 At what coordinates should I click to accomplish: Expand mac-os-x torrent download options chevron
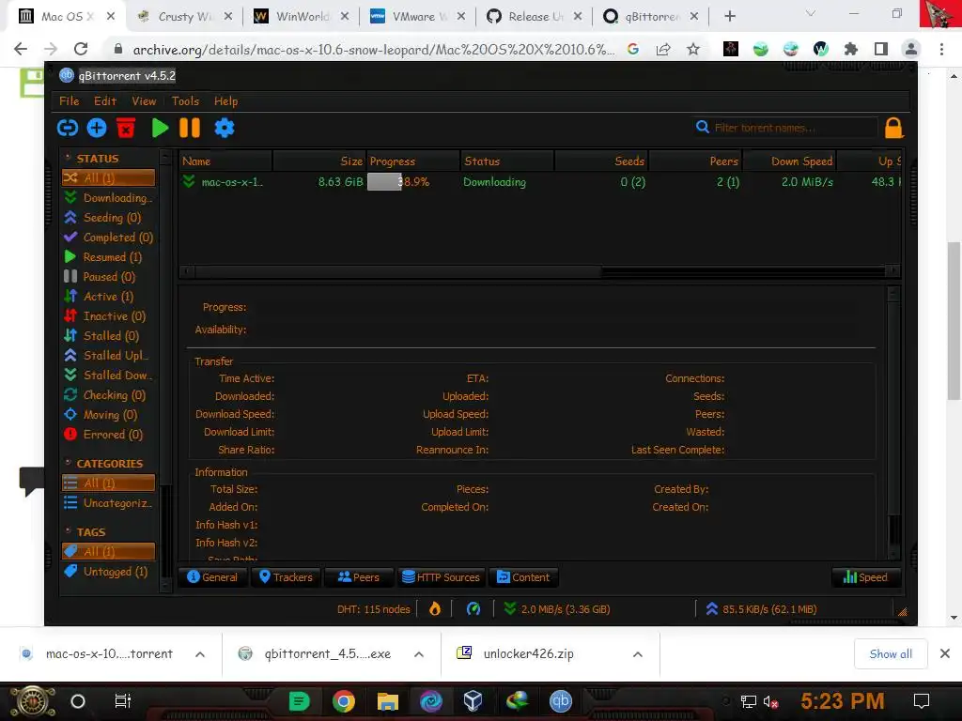200,654
